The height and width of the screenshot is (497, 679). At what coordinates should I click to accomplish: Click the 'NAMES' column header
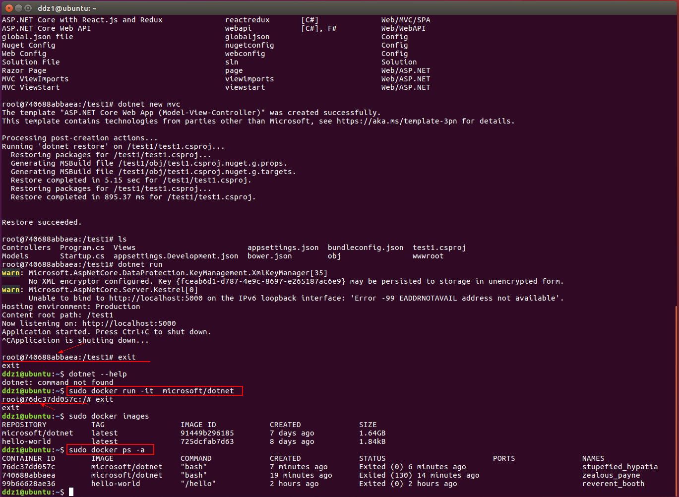593,458
